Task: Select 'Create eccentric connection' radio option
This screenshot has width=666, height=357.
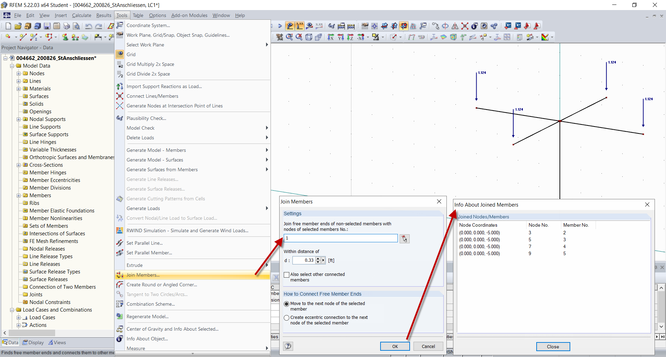Action: pos(287,317)
